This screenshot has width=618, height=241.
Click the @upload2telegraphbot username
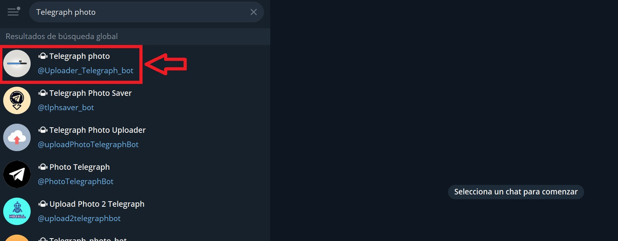click(79, 218)
